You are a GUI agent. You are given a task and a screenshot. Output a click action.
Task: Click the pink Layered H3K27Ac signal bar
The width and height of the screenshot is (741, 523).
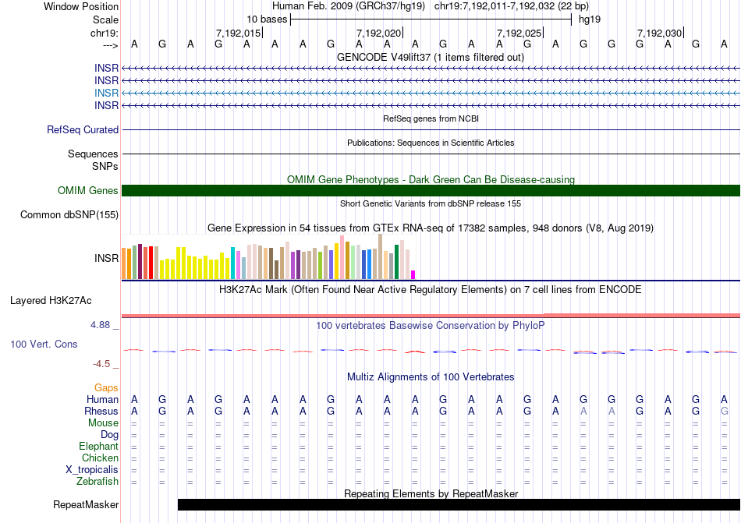pyautogui.click(x=431, y=315)
